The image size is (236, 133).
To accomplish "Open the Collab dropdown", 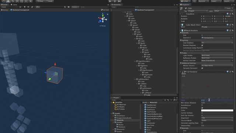I will (185, 1).
